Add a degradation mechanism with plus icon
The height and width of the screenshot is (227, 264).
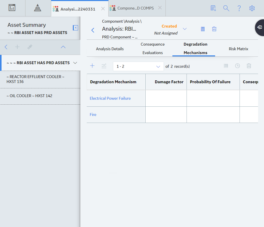(x=92, y=66)
